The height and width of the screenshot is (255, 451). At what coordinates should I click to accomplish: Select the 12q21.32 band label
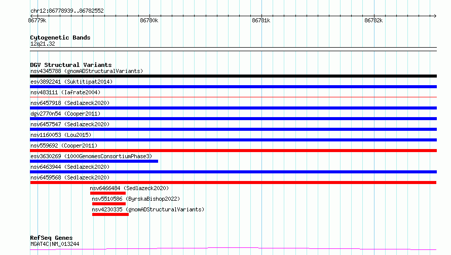coord(43,44)
